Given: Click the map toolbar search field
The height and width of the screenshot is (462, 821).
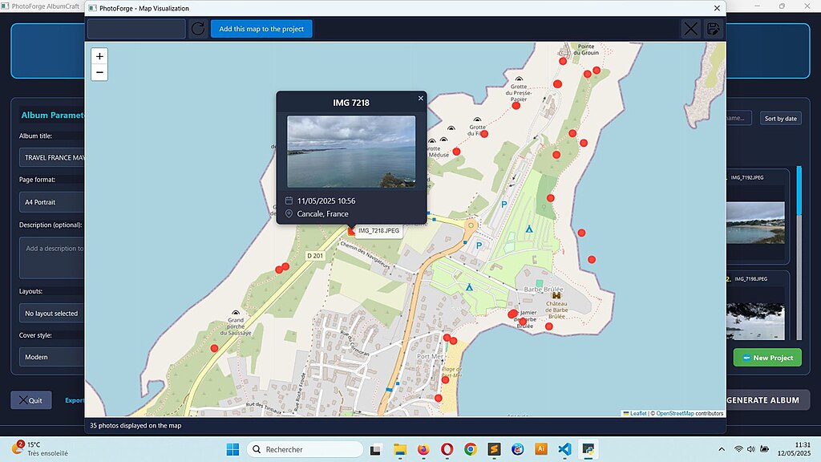Looking at the screenshot, I should point(136,29).
